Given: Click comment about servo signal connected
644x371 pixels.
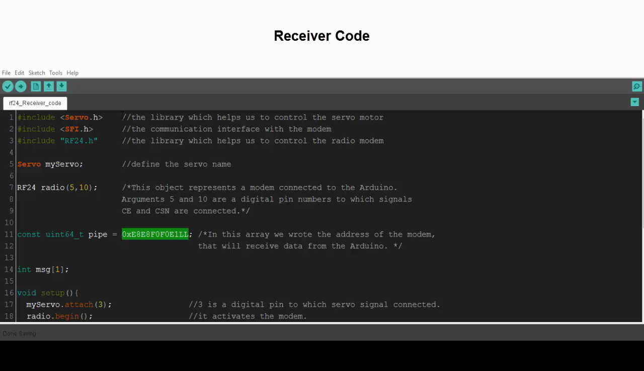Looking at the screenshot, I should 314,305.
